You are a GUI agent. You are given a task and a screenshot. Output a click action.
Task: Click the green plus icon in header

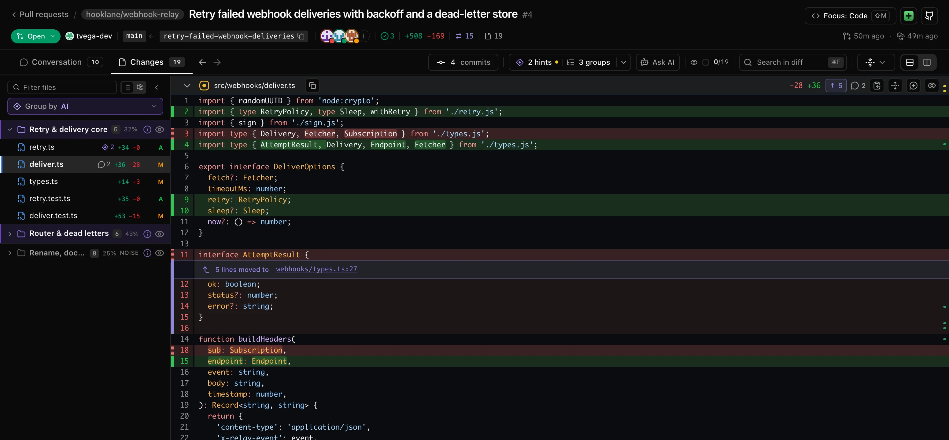pyautogui.click(x=908, y=16)
